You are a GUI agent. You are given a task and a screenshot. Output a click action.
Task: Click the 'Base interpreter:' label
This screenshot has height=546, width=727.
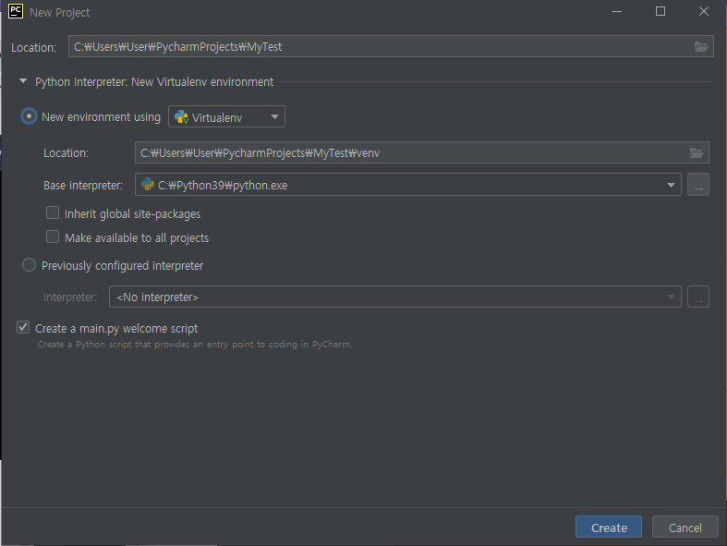pyautogui.click(x=83, y=186)
